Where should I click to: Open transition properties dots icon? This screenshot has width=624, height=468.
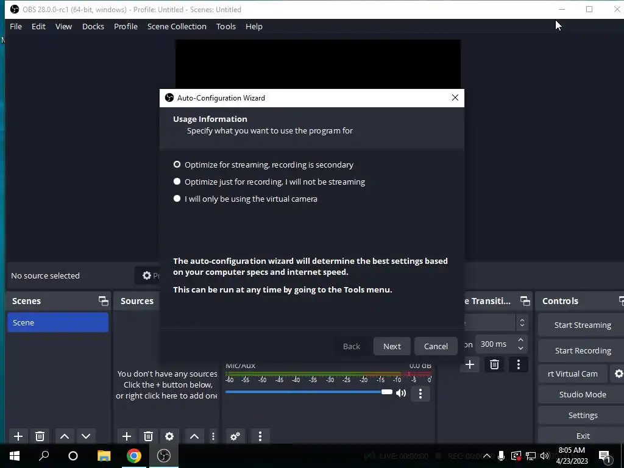(x=518, y=364)
